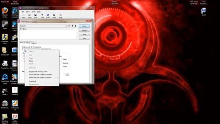Switch to the Product Settings tab
Viewport: 220px width, 124px height.
25,43
